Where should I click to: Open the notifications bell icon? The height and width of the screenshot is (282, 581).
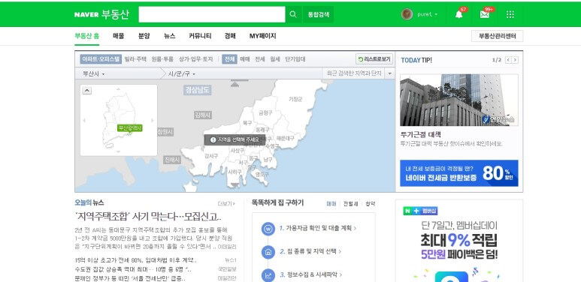click(459, 14)
